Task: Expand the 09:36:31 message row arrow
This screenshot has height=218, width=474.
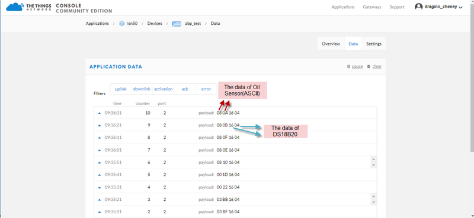Action: coord(100,113)
